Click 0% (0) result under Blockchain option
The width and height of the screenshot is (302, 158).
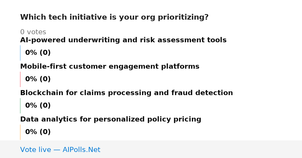point(38,106)
